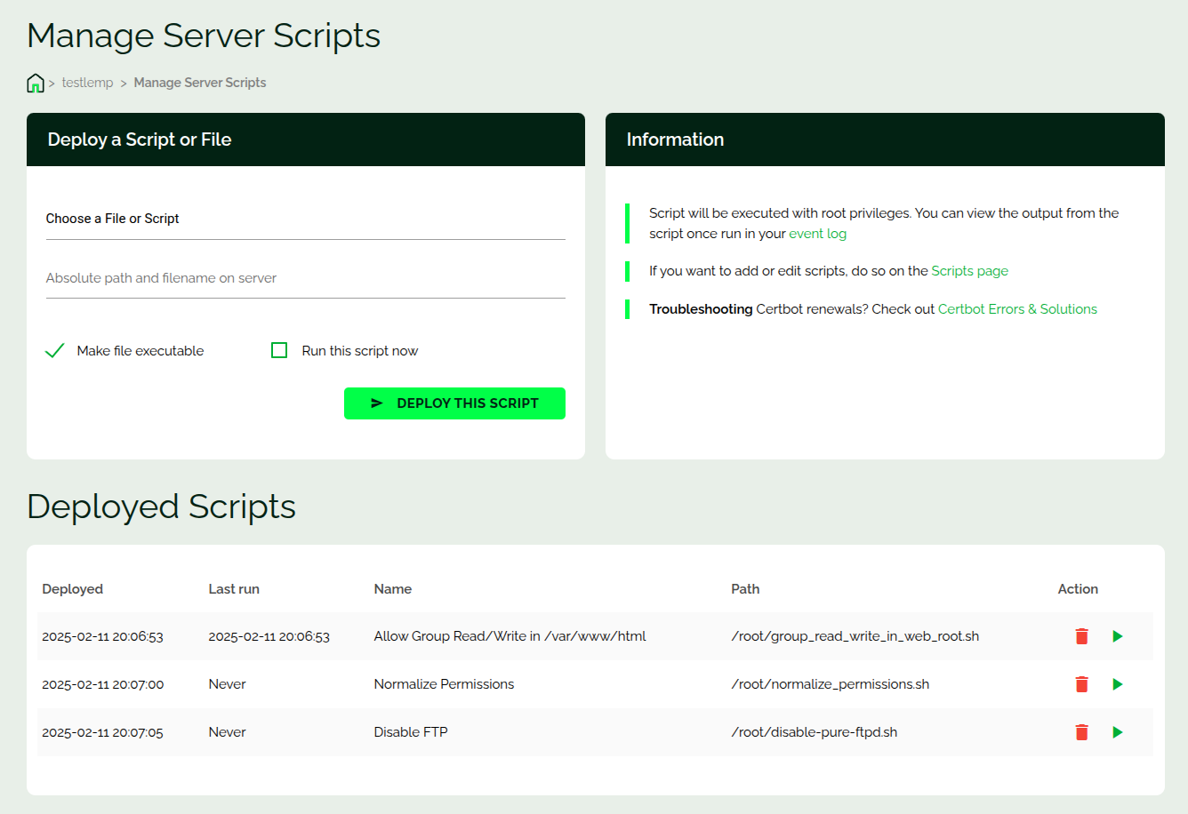Delete the Disable FTP script
Viewport: 1188px width, 814px height.
1081,732
